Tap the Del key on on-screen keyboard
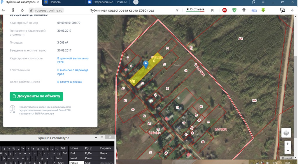Image resolution: width=298 pixels, height=164 pixels. (x=65, y=153)
